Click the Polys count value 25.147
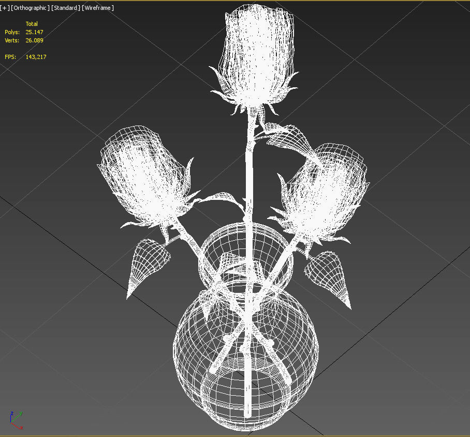 (34, 32)
